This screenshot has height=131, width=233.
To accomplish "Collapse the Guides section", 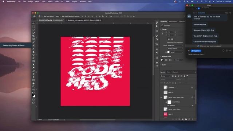I will click(x=161, y=65).
